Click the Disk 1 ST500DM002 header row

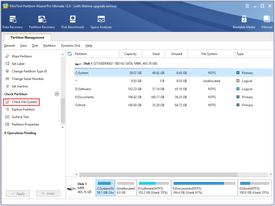click(x=174, y=64)
